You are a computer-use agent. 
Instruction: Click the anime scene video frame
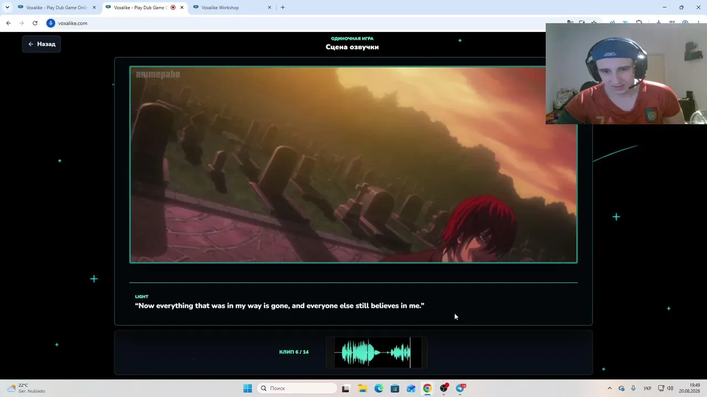coord(353,165)
